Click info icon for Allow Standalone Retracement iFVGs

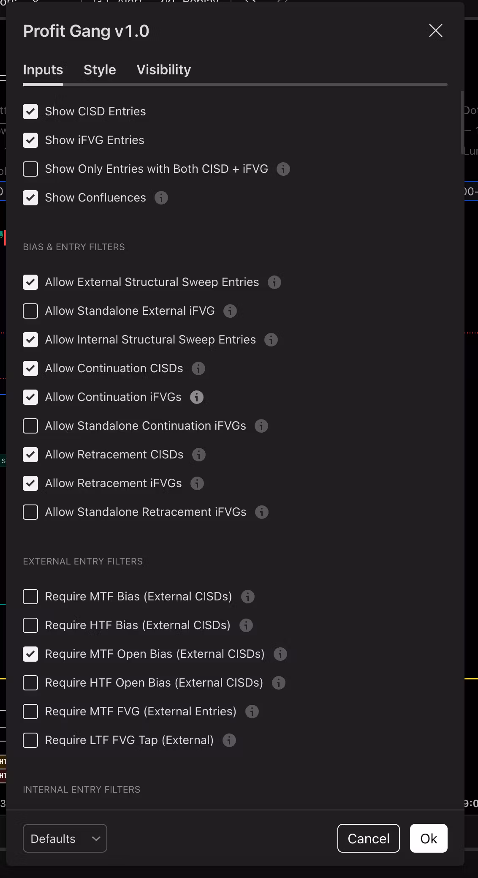(261, 512)
